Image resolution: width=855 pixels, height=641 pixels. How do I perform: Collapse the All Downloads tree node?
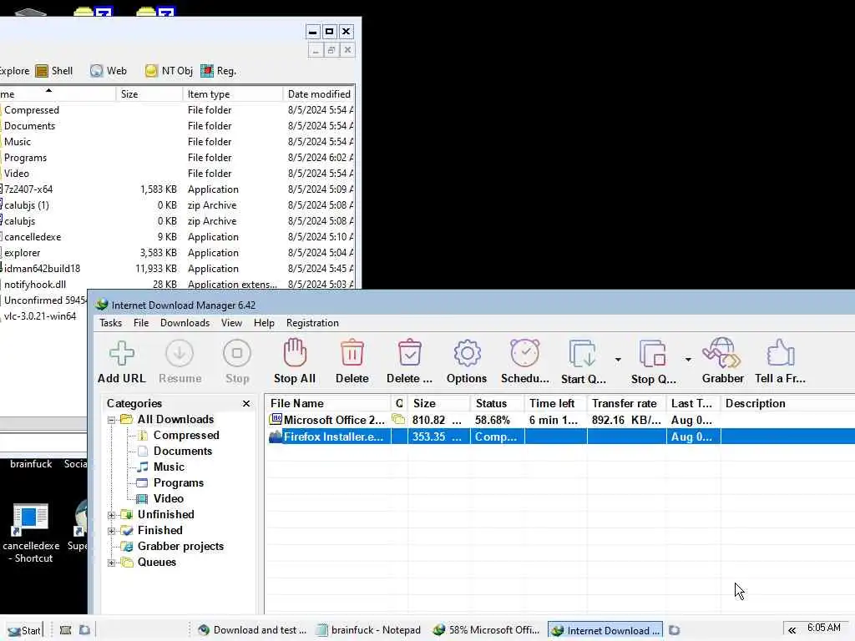tap(111, 420)
